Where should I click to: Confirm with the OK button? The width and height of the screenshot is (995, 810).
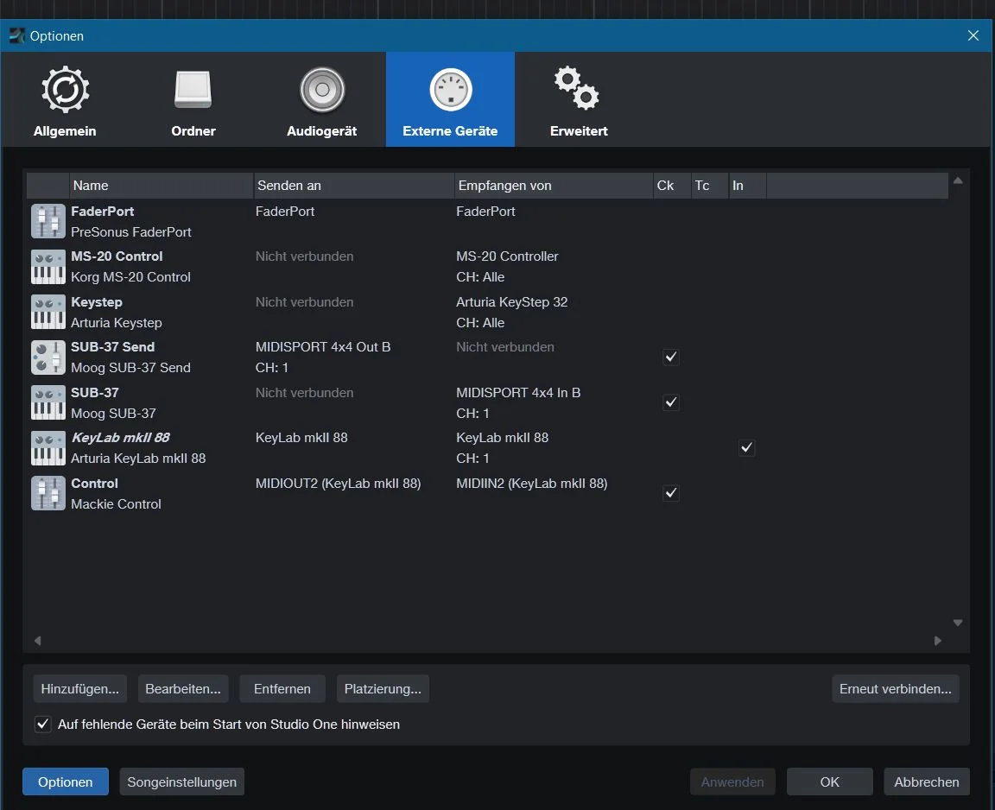[829, 782]
